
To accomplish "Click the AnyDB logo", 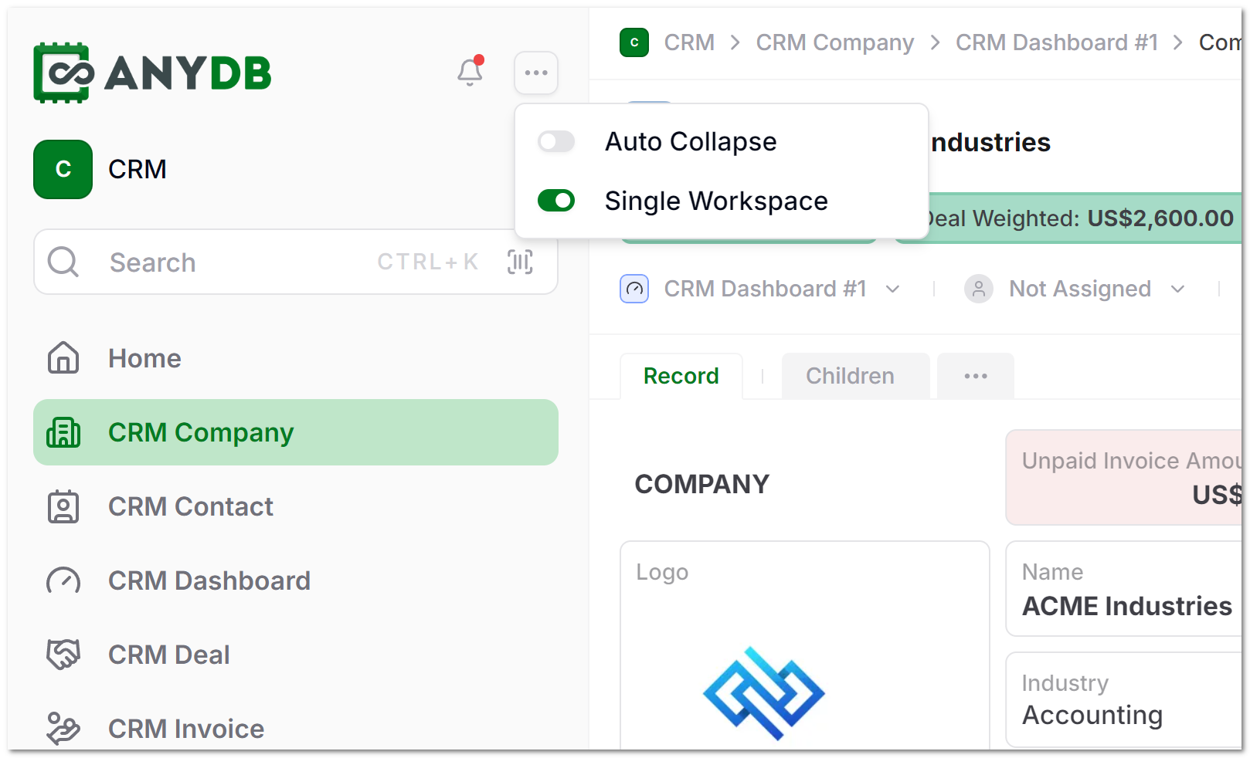I will [x=152, y=73].
